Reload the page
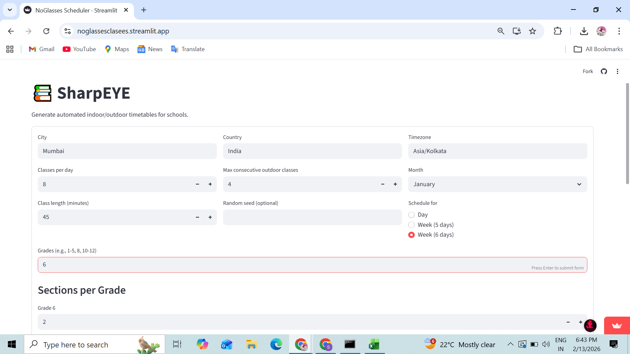Viewport: 630px width, 354px height. click(46, 31)
